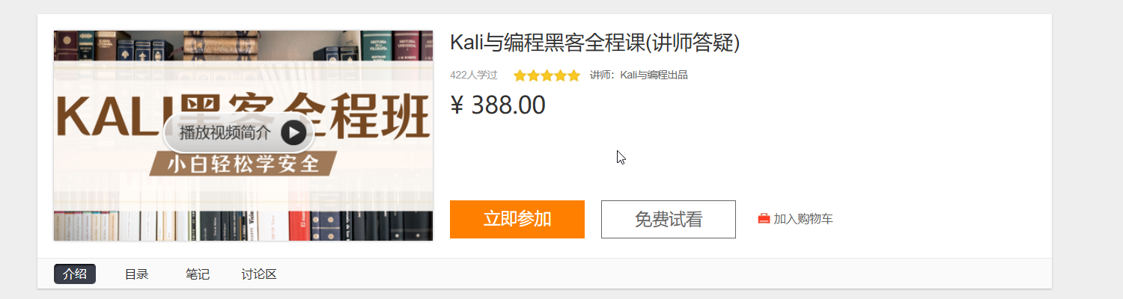The width and height of the screenshot is (1123, 299).
Task: Click the fourth rating star
Action: pos(560,75)
